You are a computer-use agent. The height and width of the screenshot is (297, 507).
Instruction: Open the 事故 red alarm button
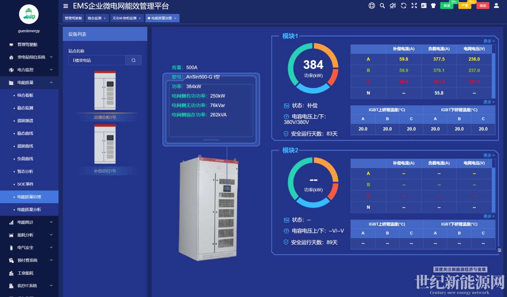click(483, 6)
